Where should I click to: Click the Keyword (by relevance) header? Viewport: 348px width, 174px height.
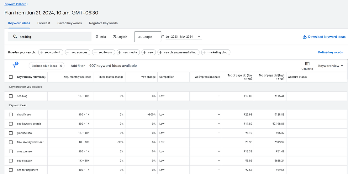click(31, 77)
